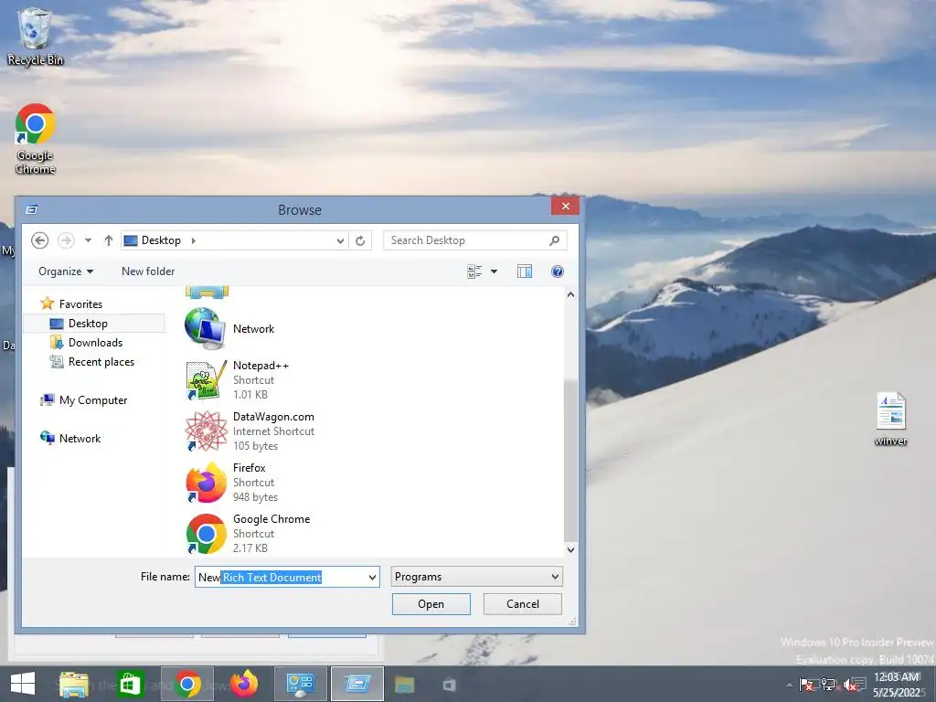Switch to the Run dialog taskbar item

[x=357, y=684]
